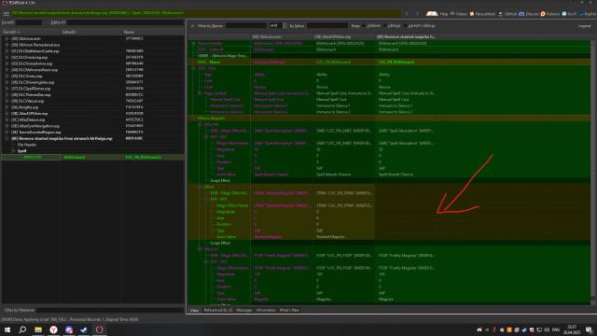Toggle the Keep siblings checkbox
The height and width of the screenshot is (336, 597).
(x=385, y=25)
